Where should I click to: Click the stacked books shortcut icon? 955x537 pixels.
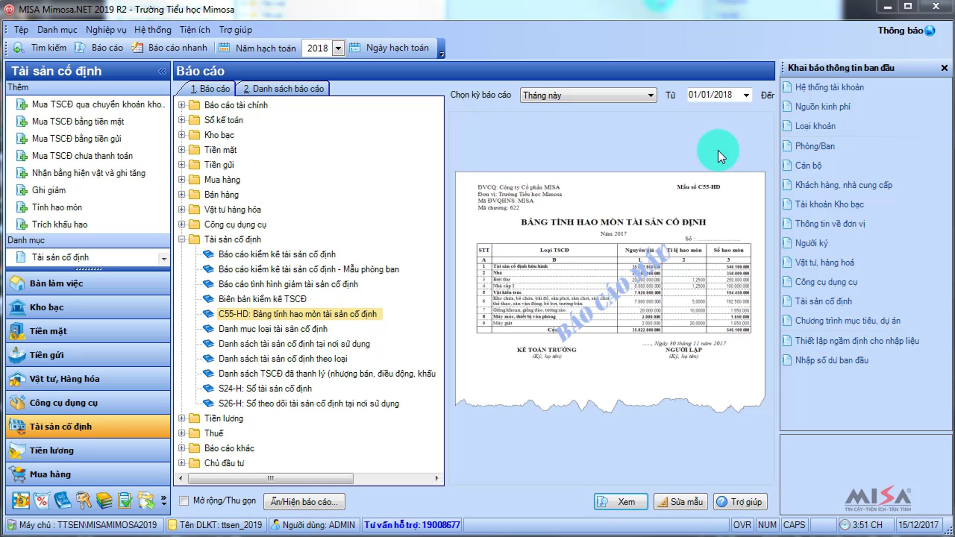[x=104, y=501]
